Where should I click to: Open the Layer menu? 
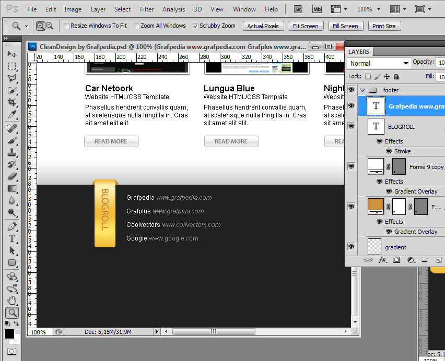coord(98,9)
